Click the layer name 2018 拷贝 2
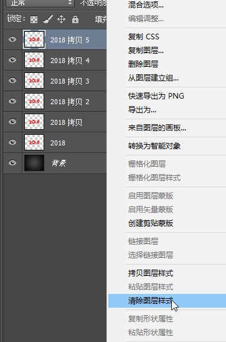Image resolution: width=226 pixels, height=342 pixels. pos(70,102)
